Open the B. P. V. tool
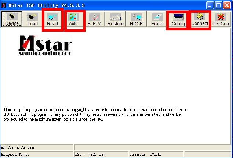233x158 pixels. pos(95,19)
